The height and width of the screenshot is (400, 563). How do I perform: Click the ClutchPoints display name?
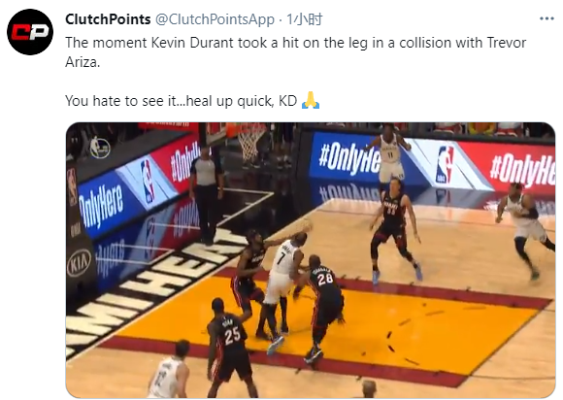pos(108,19)
